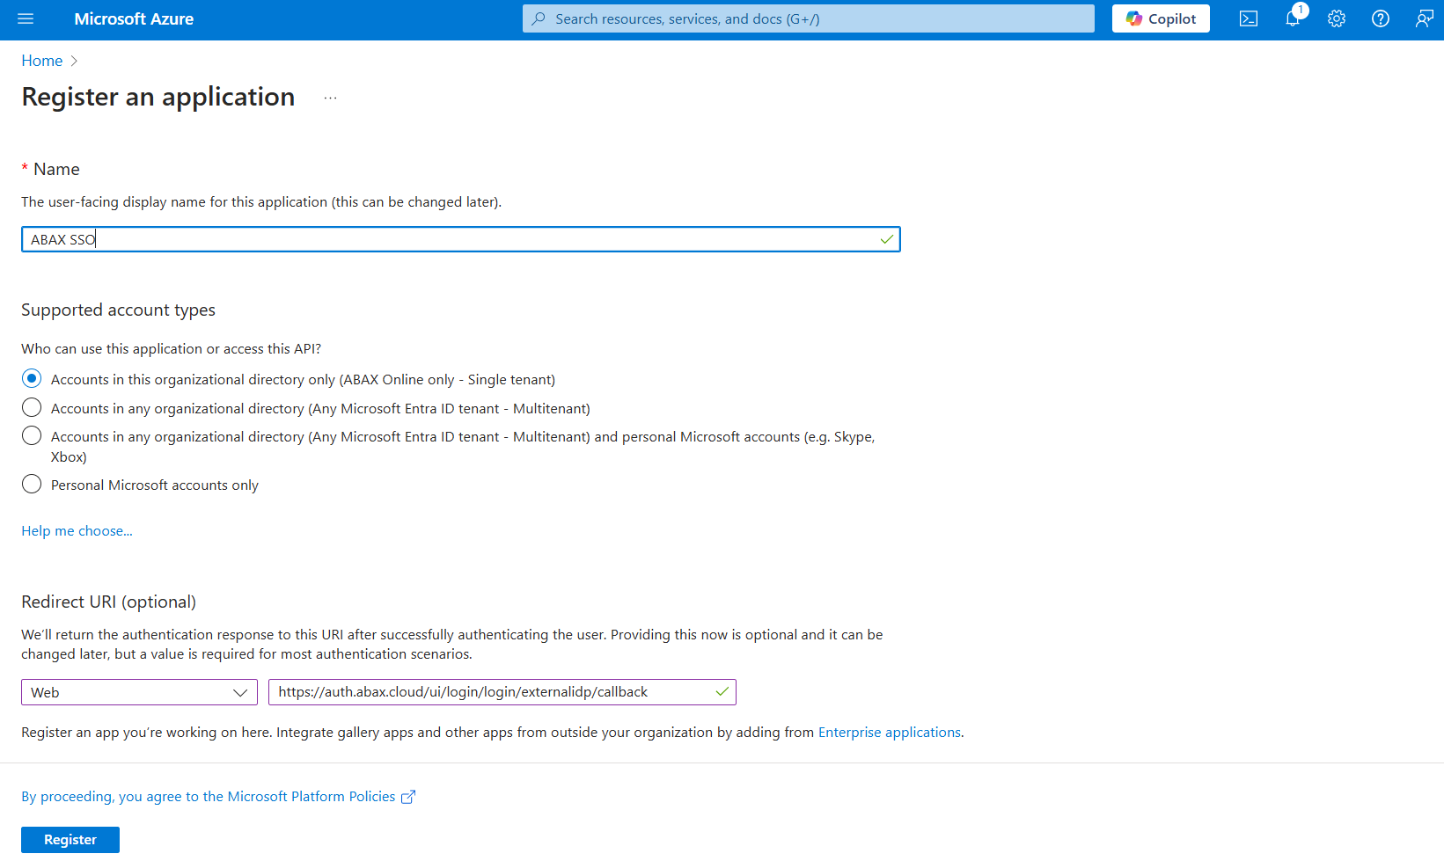Click the 'Redirect URI (optional)' heading
The width and height of the screenshot is (1444, 861).
click(x=108, y=602)
